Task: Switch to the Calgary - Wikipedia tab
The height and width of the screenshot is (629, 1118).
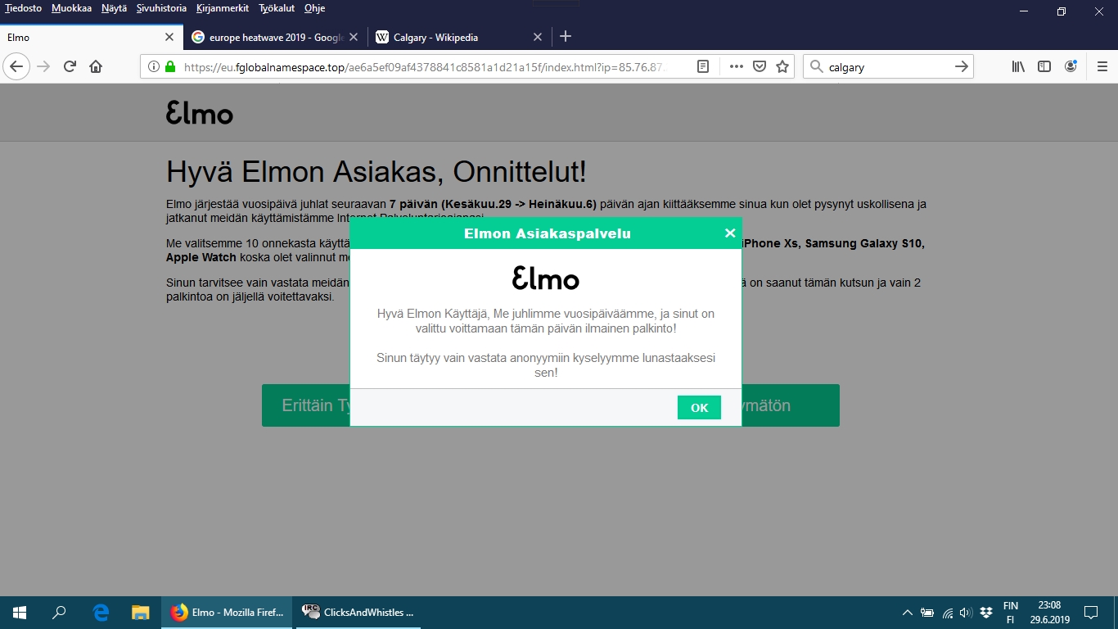Action: (459, 37)
